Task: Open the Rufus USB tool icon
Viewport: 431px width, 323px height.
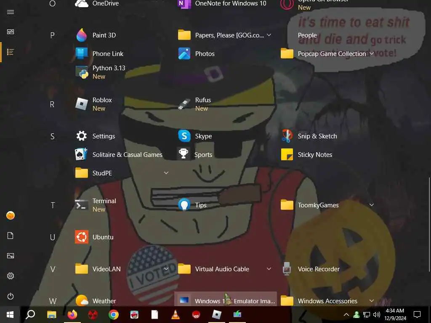Action: 184,104
